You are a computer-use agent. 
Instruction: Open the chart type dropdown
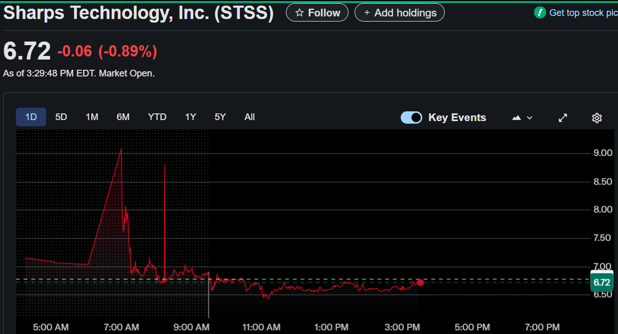[522, 117]
